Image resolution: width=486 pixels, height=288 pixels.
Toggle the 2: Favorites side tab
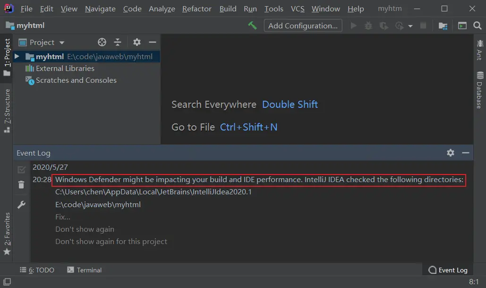click(x=7, y=234)
